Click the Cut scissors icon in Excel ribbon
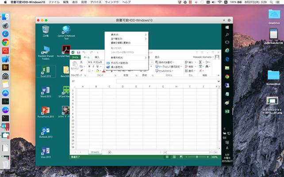 tap(81, 62)
